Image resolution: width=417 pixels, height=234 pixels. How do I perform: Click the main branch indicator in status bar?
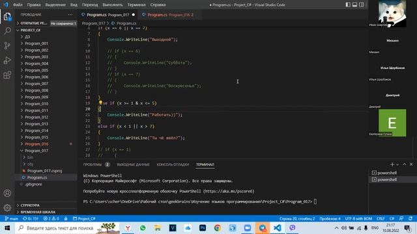coord(12,218)
